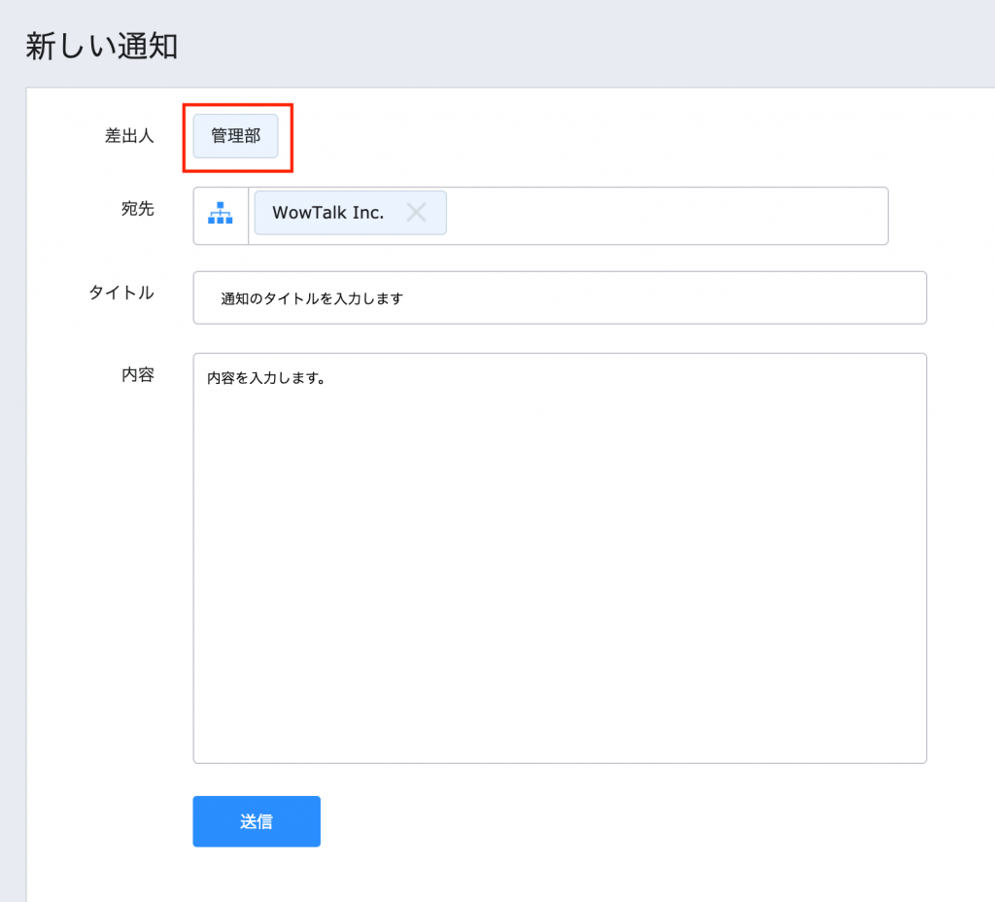Select the 管理部 sender chip

[x=235, y=136]
